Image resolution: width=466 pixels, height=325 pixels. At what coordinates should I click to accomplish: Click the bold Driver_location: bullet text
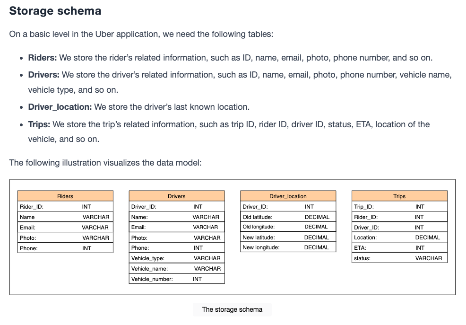pyautogui.click(x=60, y=107)
